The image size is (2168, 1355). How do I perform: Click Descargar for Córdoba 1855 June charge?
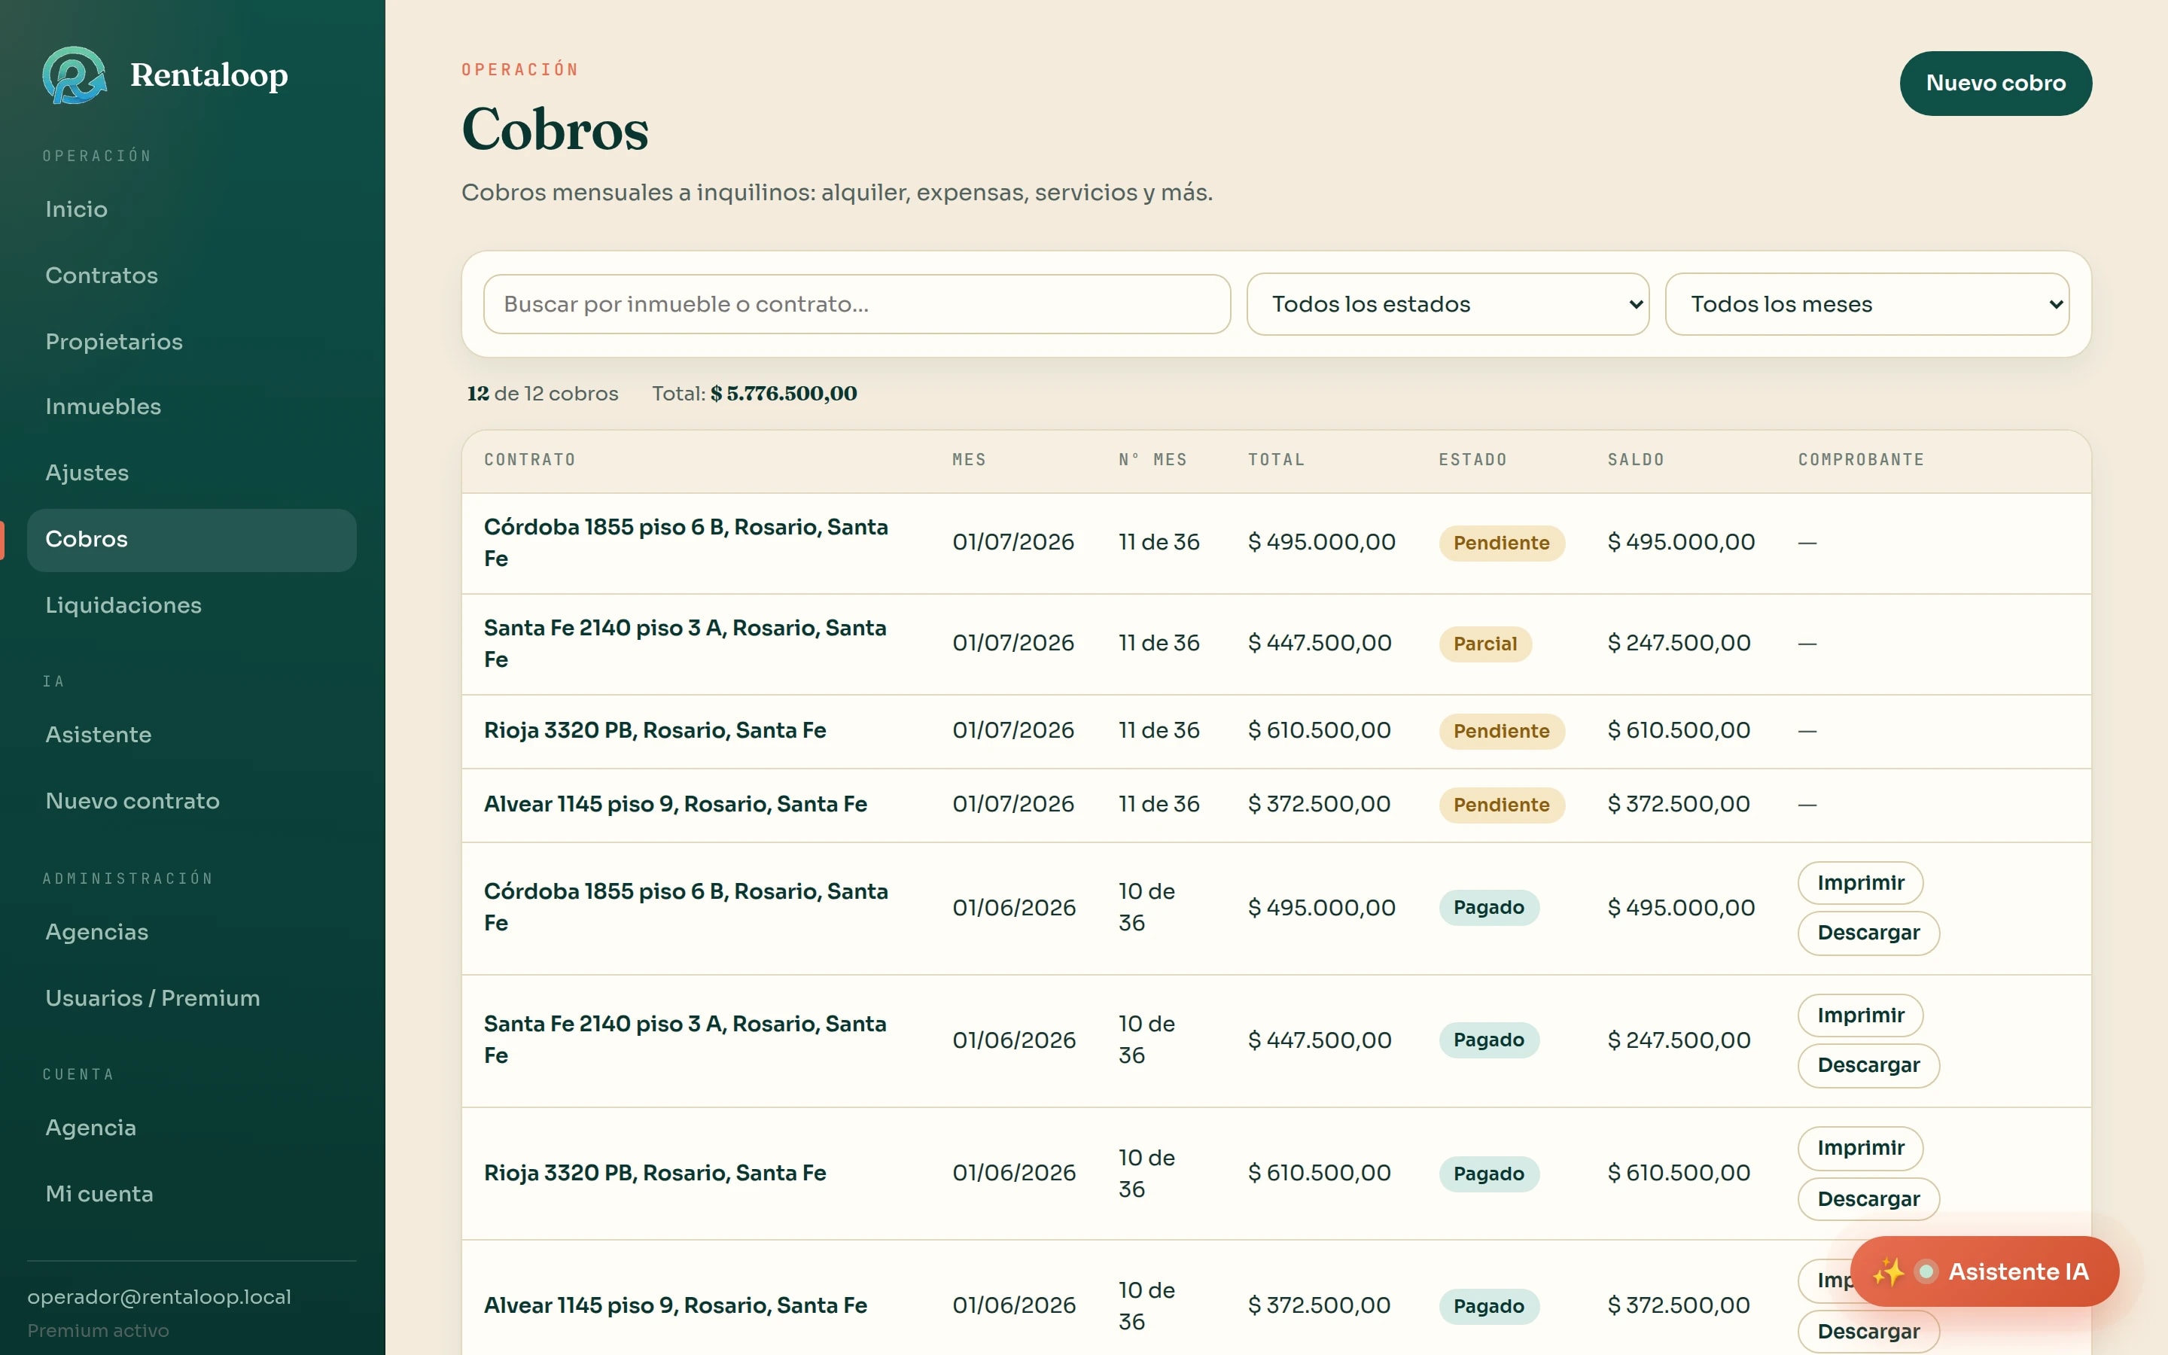click(1868, 933)
